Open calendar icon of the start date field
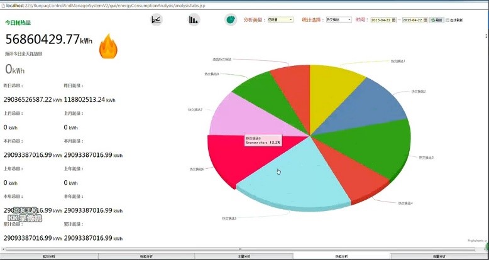The width and height of the screenshot is (489, 265). [x=394, y=20]
